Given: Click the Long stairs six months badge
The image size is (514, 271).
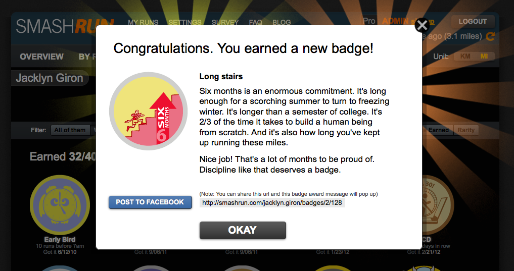Looking at the screenshot, I should [x=149, y=112].
